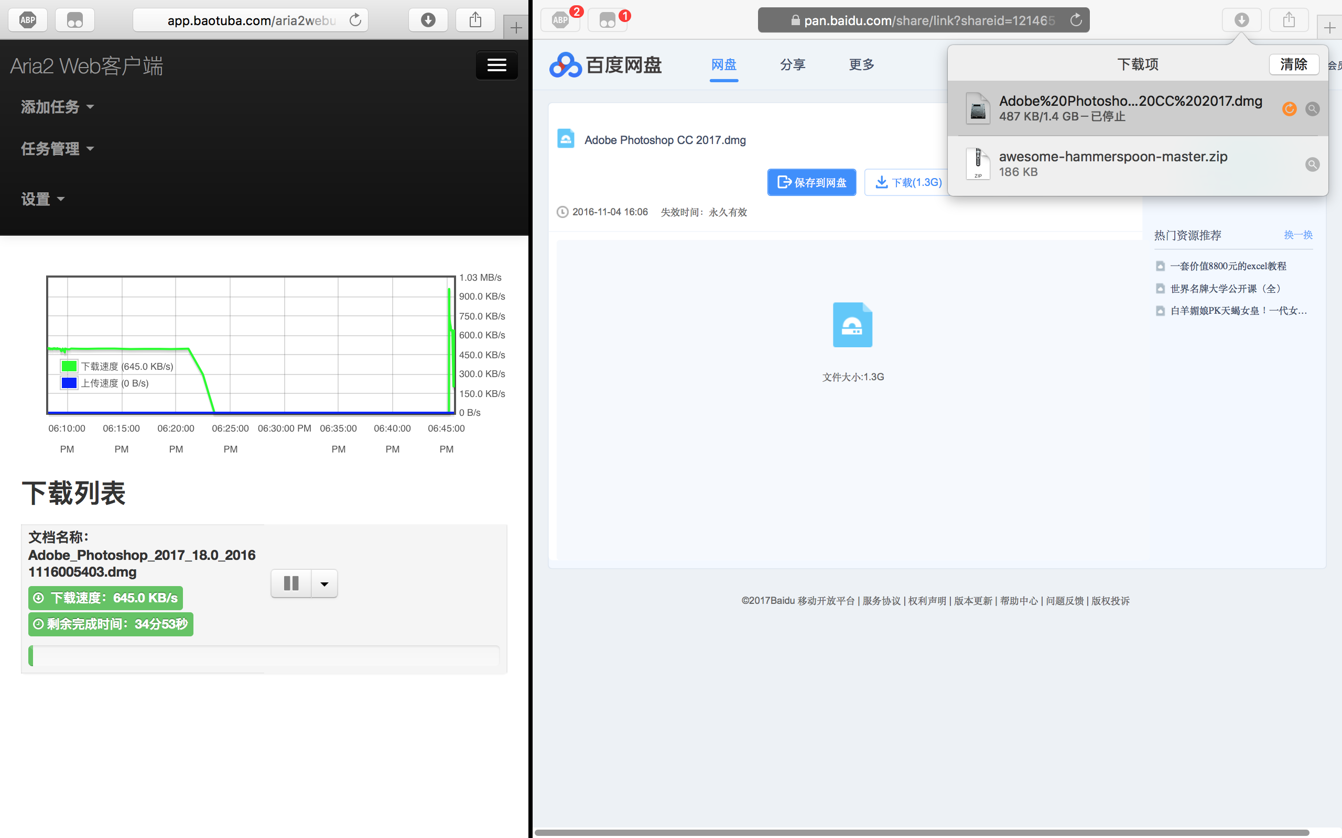Screen dimensions: 1342x838
Task: Open the download task options caret dropdown
Action: click(x=324, y=583)
